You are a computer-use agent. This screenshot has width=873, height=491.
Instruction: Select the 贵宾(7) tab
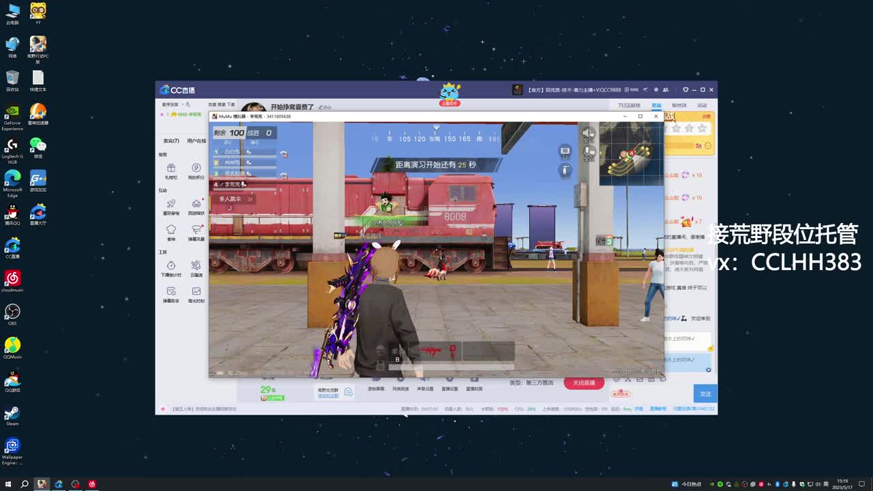click(171, 141)
